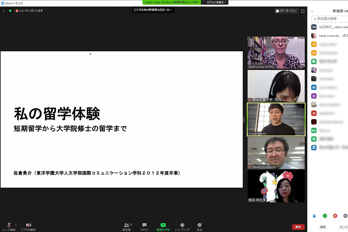The image size is (348, 232).
Task: Click the Zoom ミーティング window title icon
Action: (x=3, y=3)
